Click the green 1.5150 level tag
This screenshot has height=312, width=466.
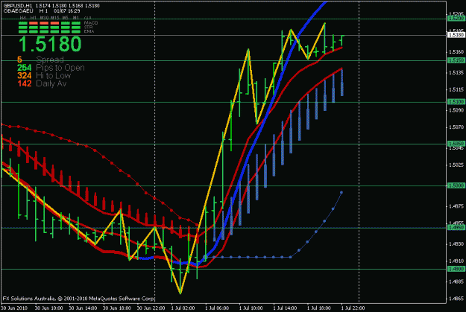pos(456,60)
